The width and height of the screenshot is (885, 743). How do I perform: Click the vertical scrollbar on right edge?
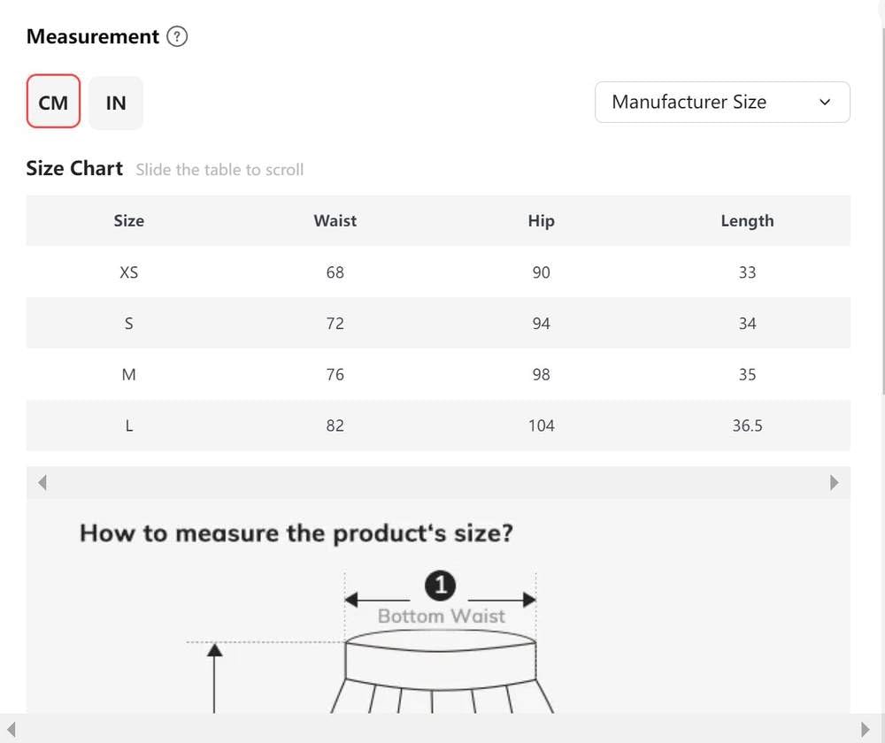(883, 209)
